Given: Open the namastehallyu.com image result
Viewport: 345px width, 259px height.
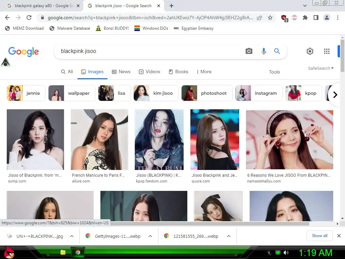Looking at the screenshot, I should pyautogui.click(x=289, y=140).
